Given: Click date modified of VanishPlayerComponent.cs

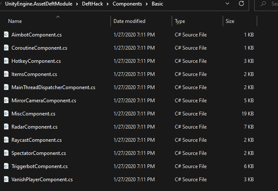Looking at the screenshot, I should click(x=134, y=180).
